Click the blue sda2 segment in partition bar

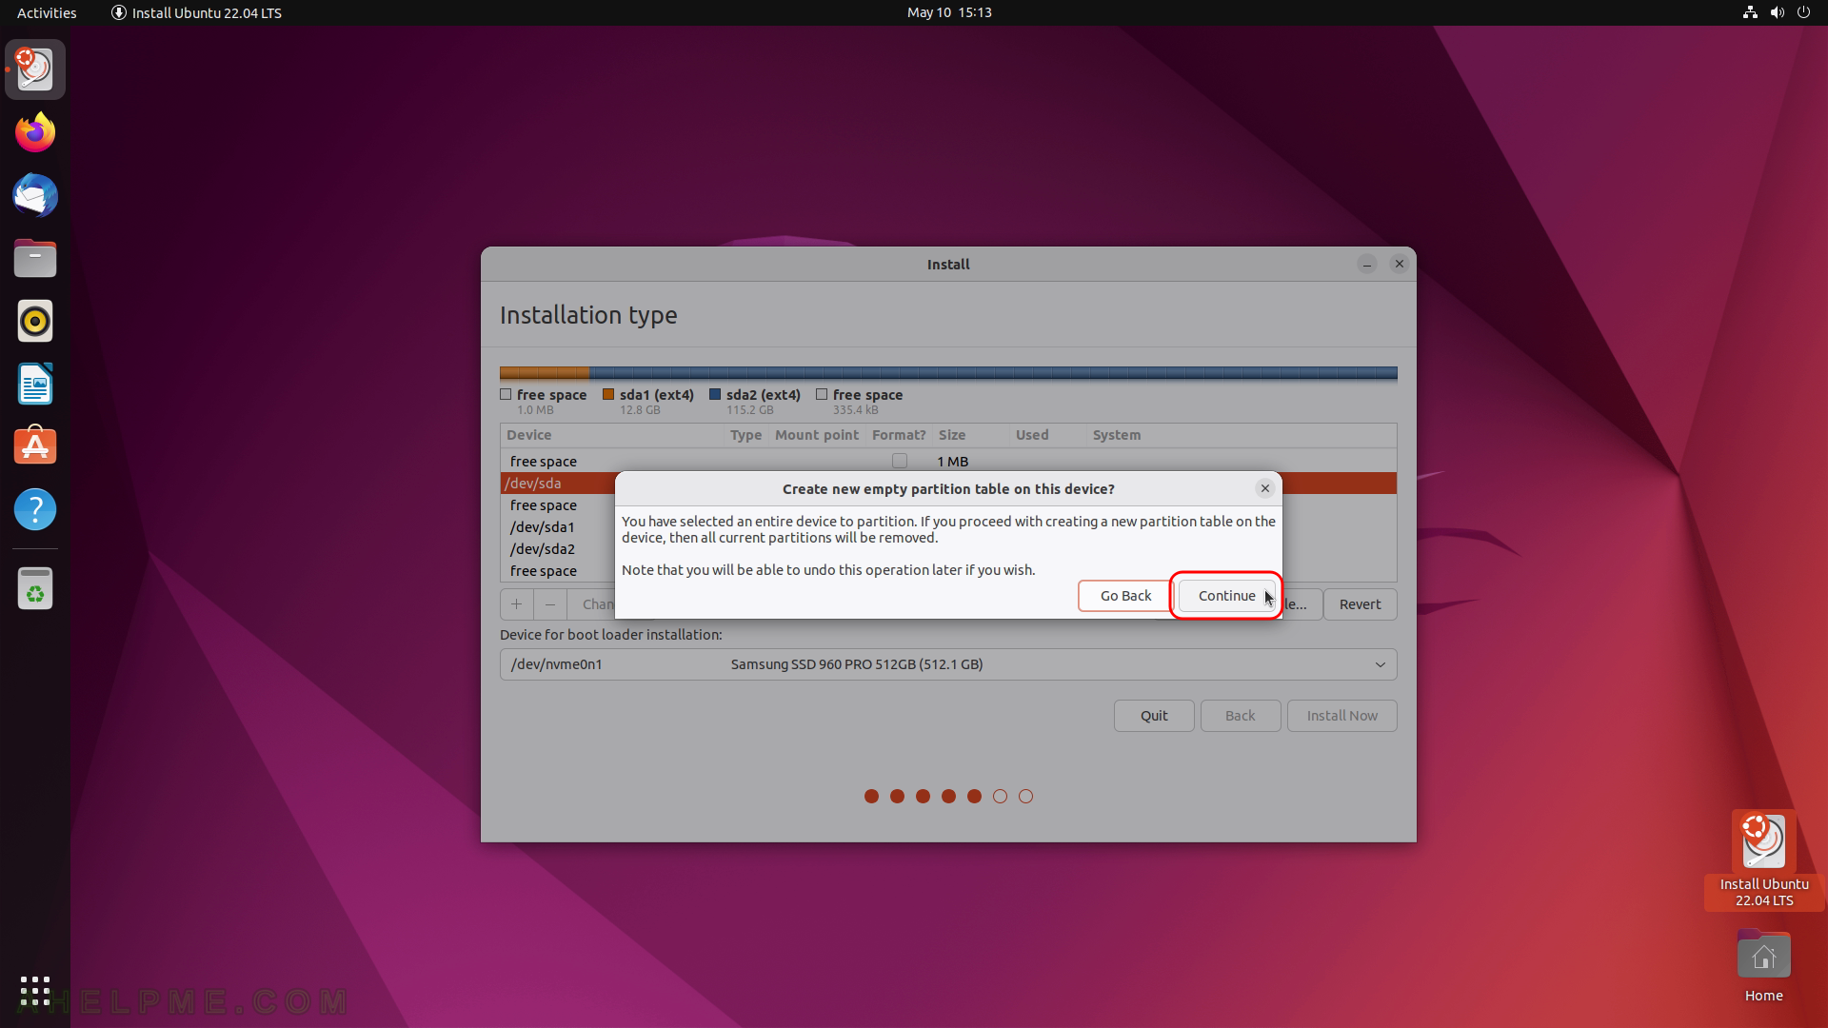click(993, 373)
